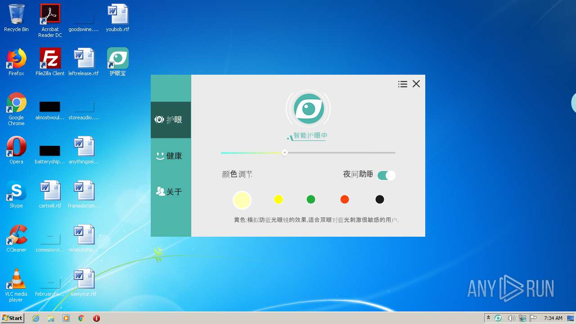Open the Action Center flag icon
The width and height of the screenshot is (576, 324).
(533, 318)
